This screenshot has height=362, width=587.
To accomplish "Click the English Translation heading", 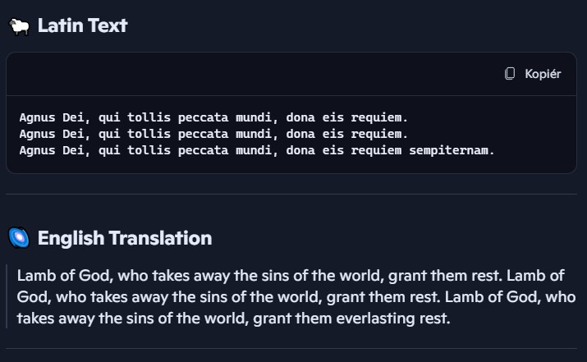I will pos(125,238).
